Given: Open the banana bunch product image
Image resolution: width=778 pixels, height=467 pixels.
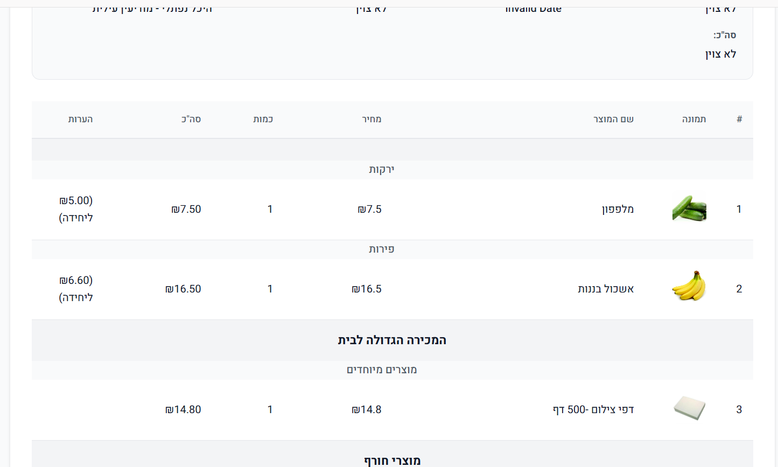Looking at the screenshot, I should click(689, 285).
